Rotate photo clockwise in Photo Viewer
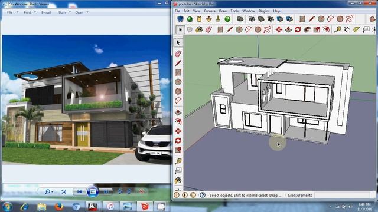Screen dimensions: 378x212 [129, 191]
